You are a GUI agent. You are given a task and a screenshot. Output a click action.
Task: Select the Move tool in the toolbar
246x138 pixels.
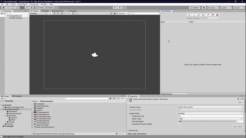pos(8,8)
